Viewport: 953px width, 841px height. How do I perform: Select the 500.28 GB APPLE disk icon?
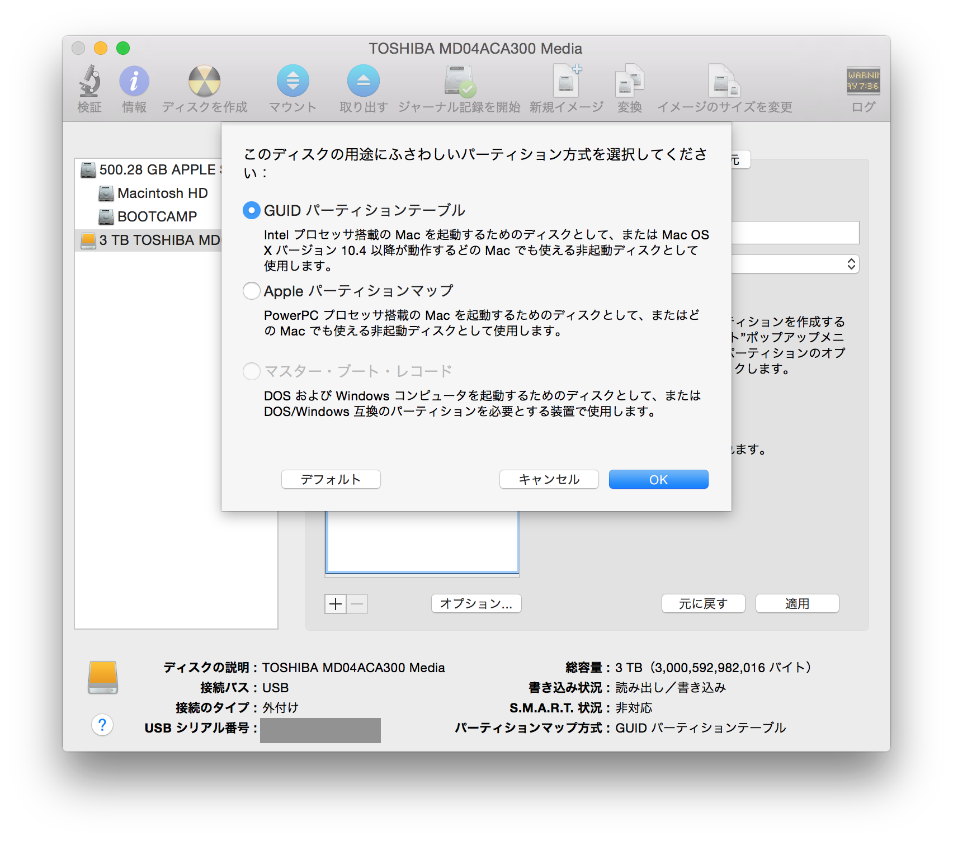pyautogui.click(x=88, y=170)
